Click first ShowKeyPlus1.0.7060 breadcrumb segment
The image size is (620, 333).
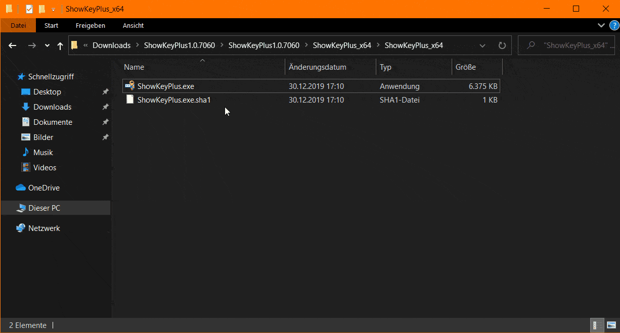180,45
